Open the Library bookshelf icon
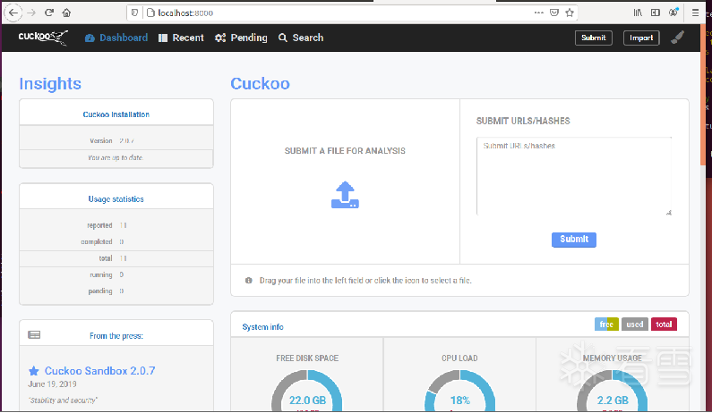Image resolution: width=712 pixels, height=413 pixels. click(638, 13)
